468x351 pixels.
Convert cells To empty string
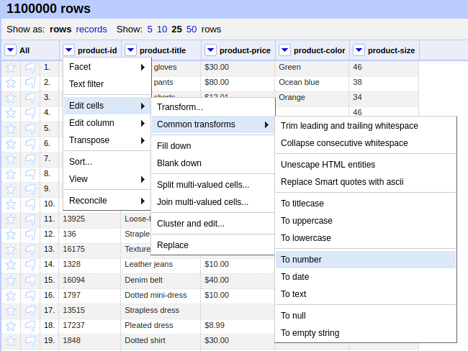pyautogui.click(x=366, y=333)
